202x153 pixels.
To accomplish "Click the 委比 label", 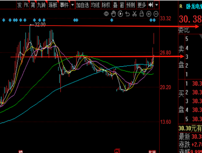I will click(184, 30).
